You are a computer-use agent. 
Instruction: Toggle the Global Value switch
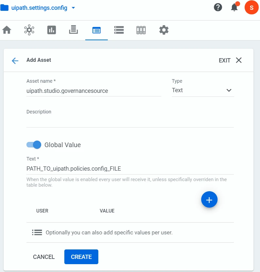pyautogui.click(x=34, y=145)
